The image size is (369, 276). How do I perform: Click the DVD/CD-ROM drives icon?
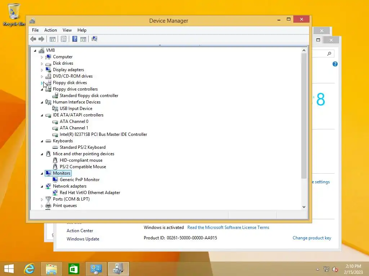[x=48, y=76]
